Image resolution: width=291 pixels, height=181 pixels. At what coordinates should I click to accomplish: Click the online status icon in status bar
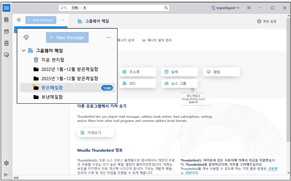pyautogui.click(x=16, y=178)
